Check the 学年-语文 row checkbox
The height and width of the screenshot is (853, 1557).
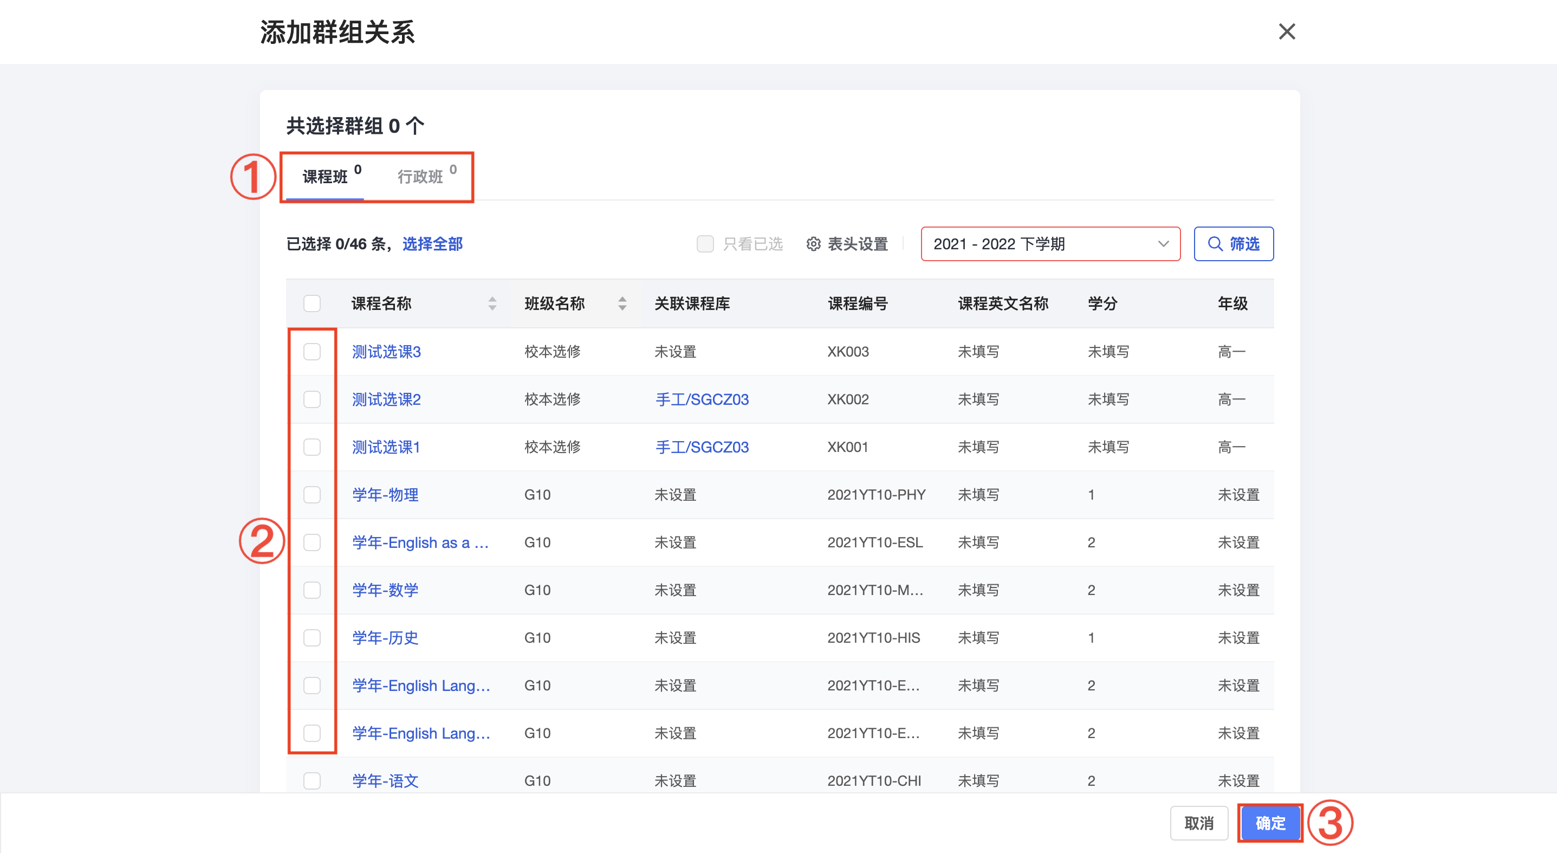pos(312,781)
